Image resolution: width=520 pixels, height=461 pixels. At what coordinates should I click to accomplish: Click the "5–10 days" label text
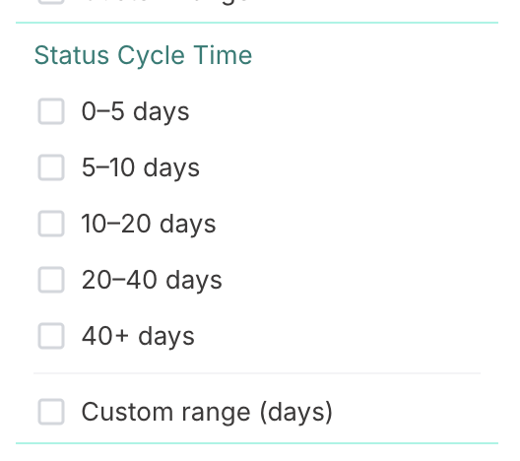click(141, 167)
